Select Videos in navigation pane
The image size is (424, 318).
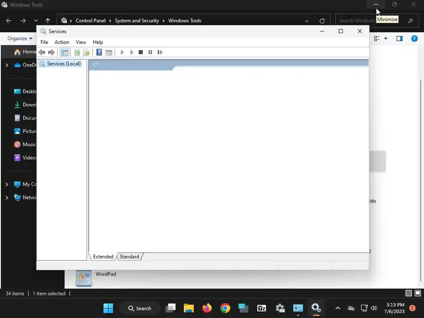pos(25,158)
